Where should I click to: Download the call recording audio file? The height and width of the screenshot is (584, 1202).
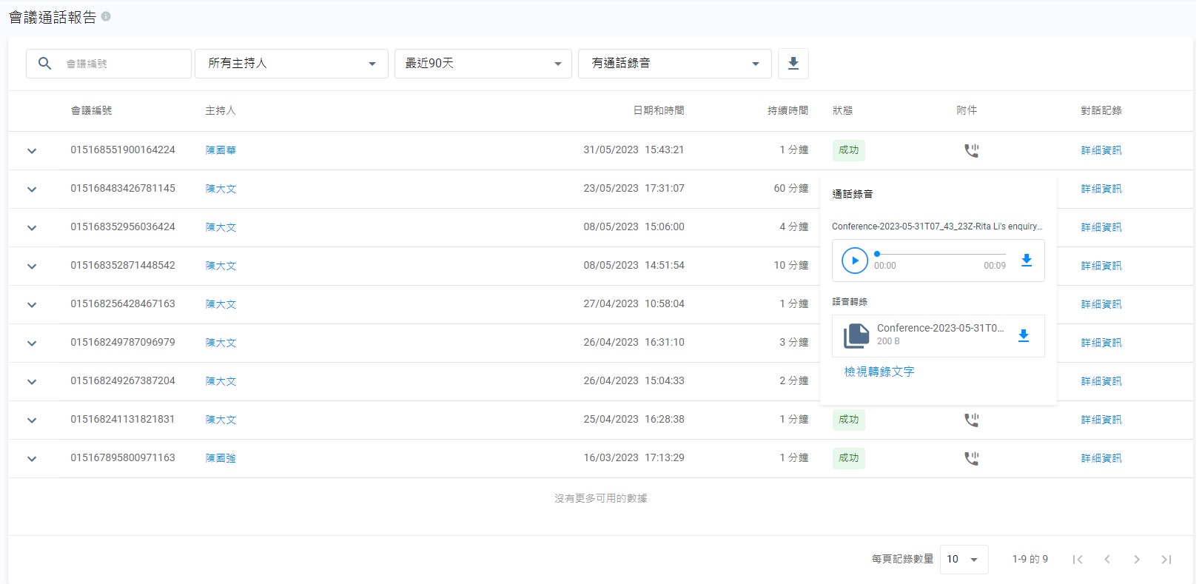(x=1026, y=261)
